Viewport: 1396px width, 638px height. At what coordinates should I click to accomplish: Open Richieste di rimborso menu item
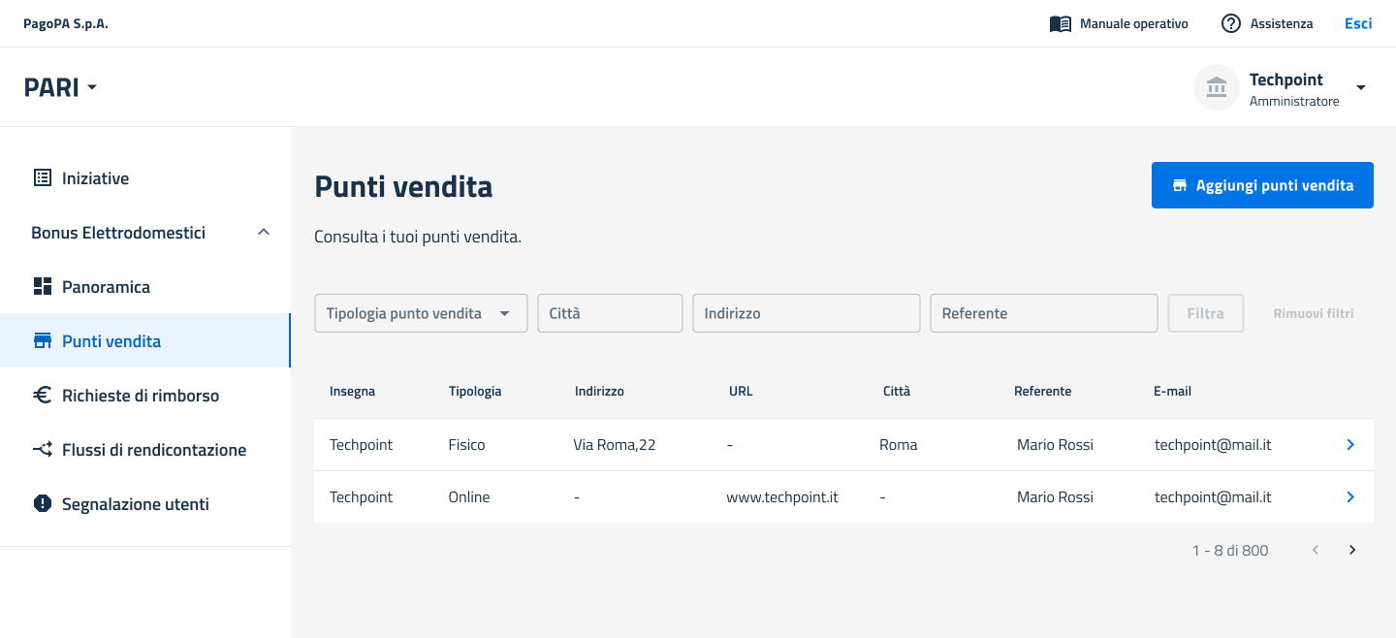tap(141, 396)
